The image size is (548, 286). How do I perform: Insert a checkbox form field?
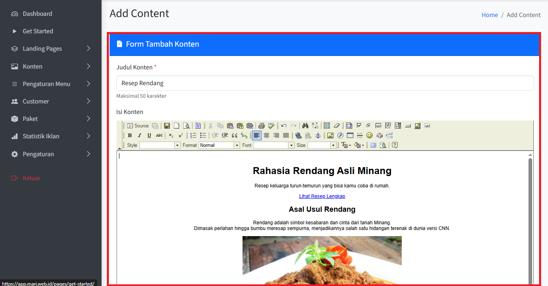(359, 126)
